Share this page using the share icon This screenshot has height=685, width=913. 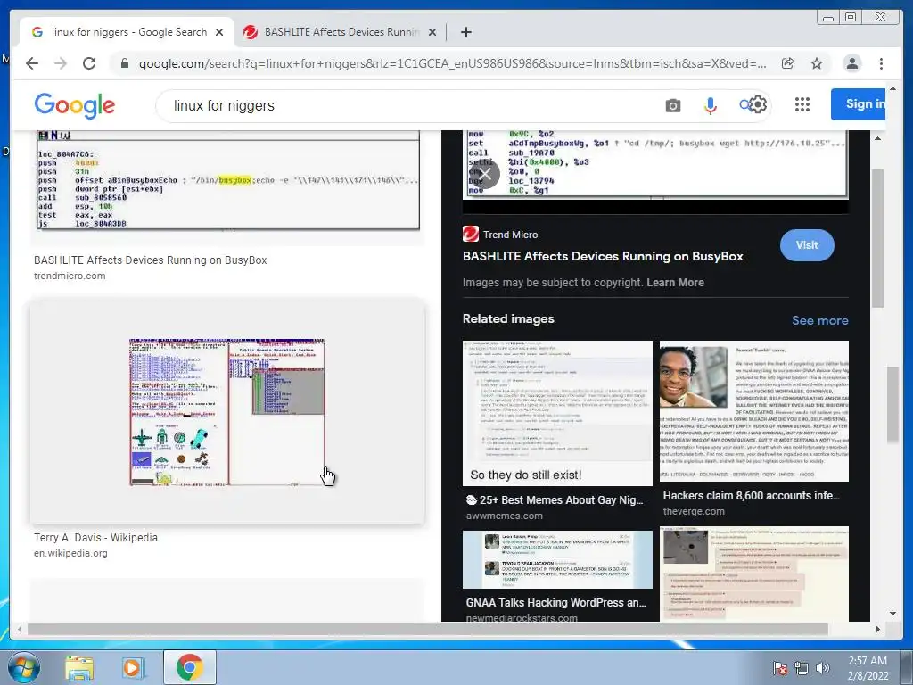pos(788,63)
